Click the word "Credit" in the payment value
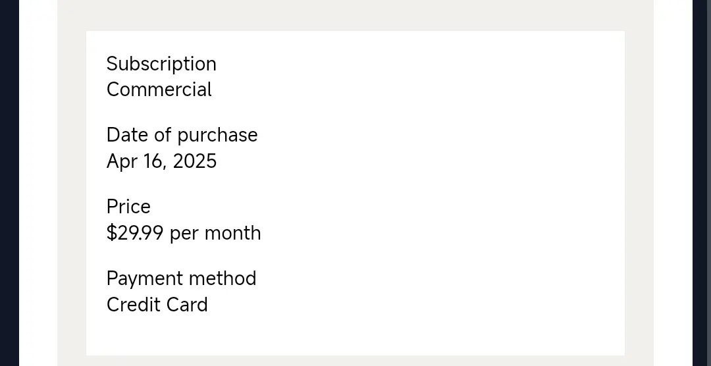 [x=133, y=305]
